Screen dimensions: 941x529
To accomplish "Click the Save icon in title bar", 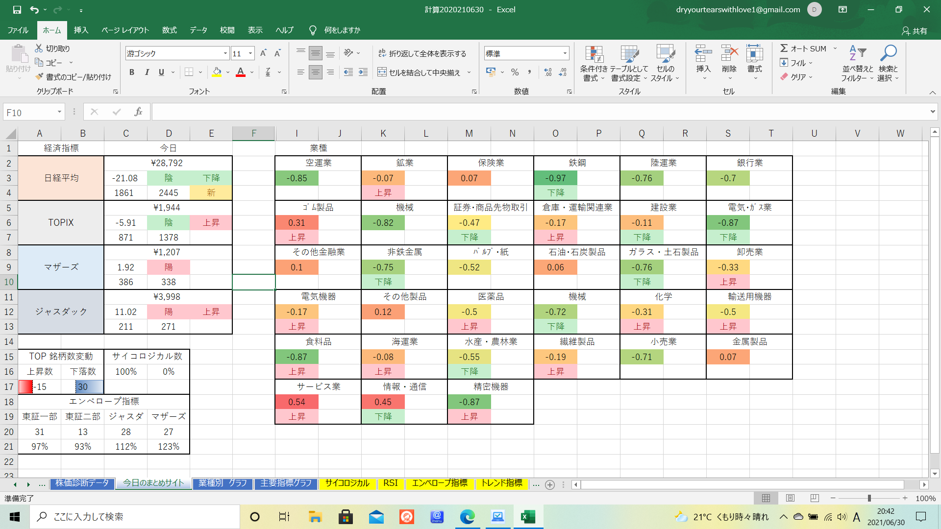I will coord(17,9).
